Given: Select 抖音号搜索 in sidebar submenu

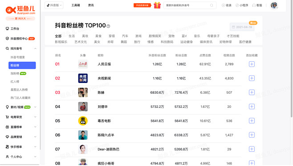Looking at the screenshot, I should click(17, 57).
